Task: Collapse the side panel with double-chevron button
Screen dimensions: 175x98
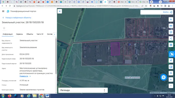Action: pyautogui.click(x=60, y=11)
